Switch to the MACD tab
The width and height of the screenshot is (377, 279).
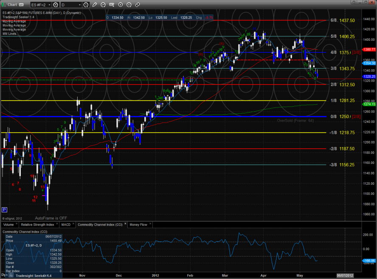point(66,224)
